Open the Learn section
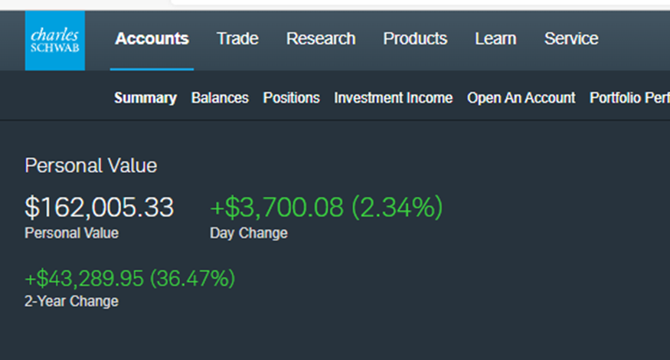The height and width of the screenshot is (360, 670). 495,38
